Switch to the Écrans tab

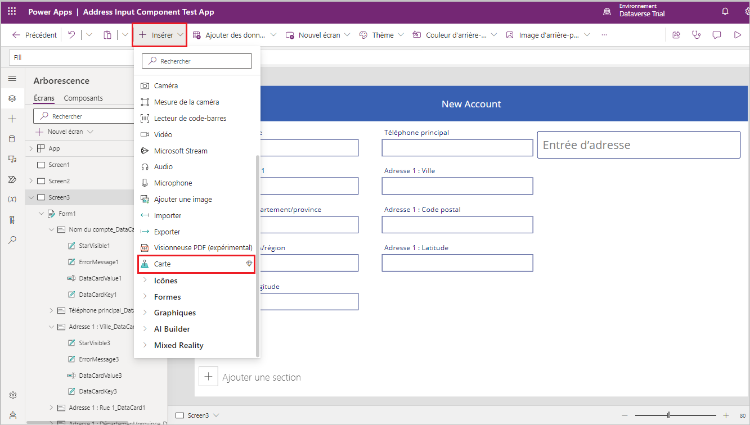(x=44, y=98)
